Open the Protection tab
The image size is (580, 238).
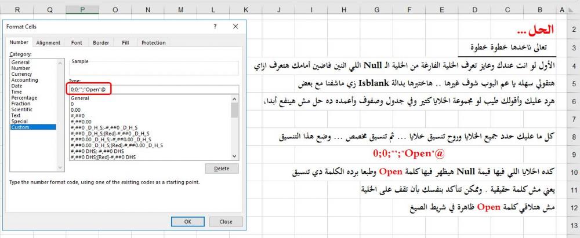tap(153, 43)
